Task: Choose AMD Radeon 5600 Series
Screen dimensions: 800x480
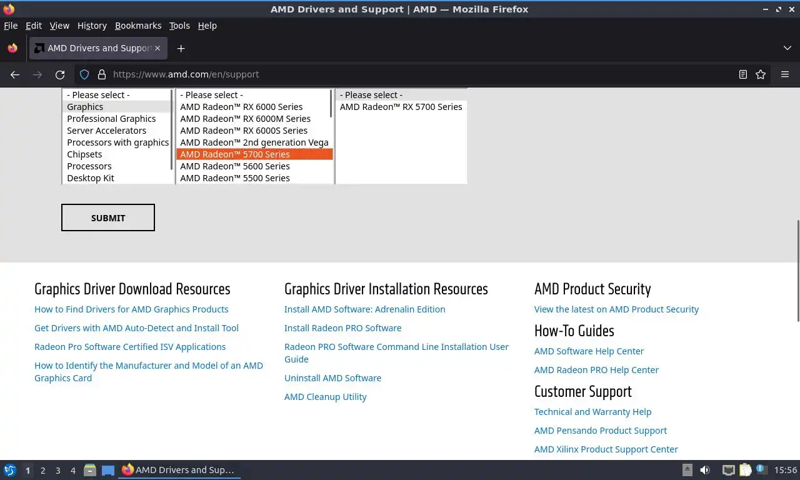Action: (253, 166)
